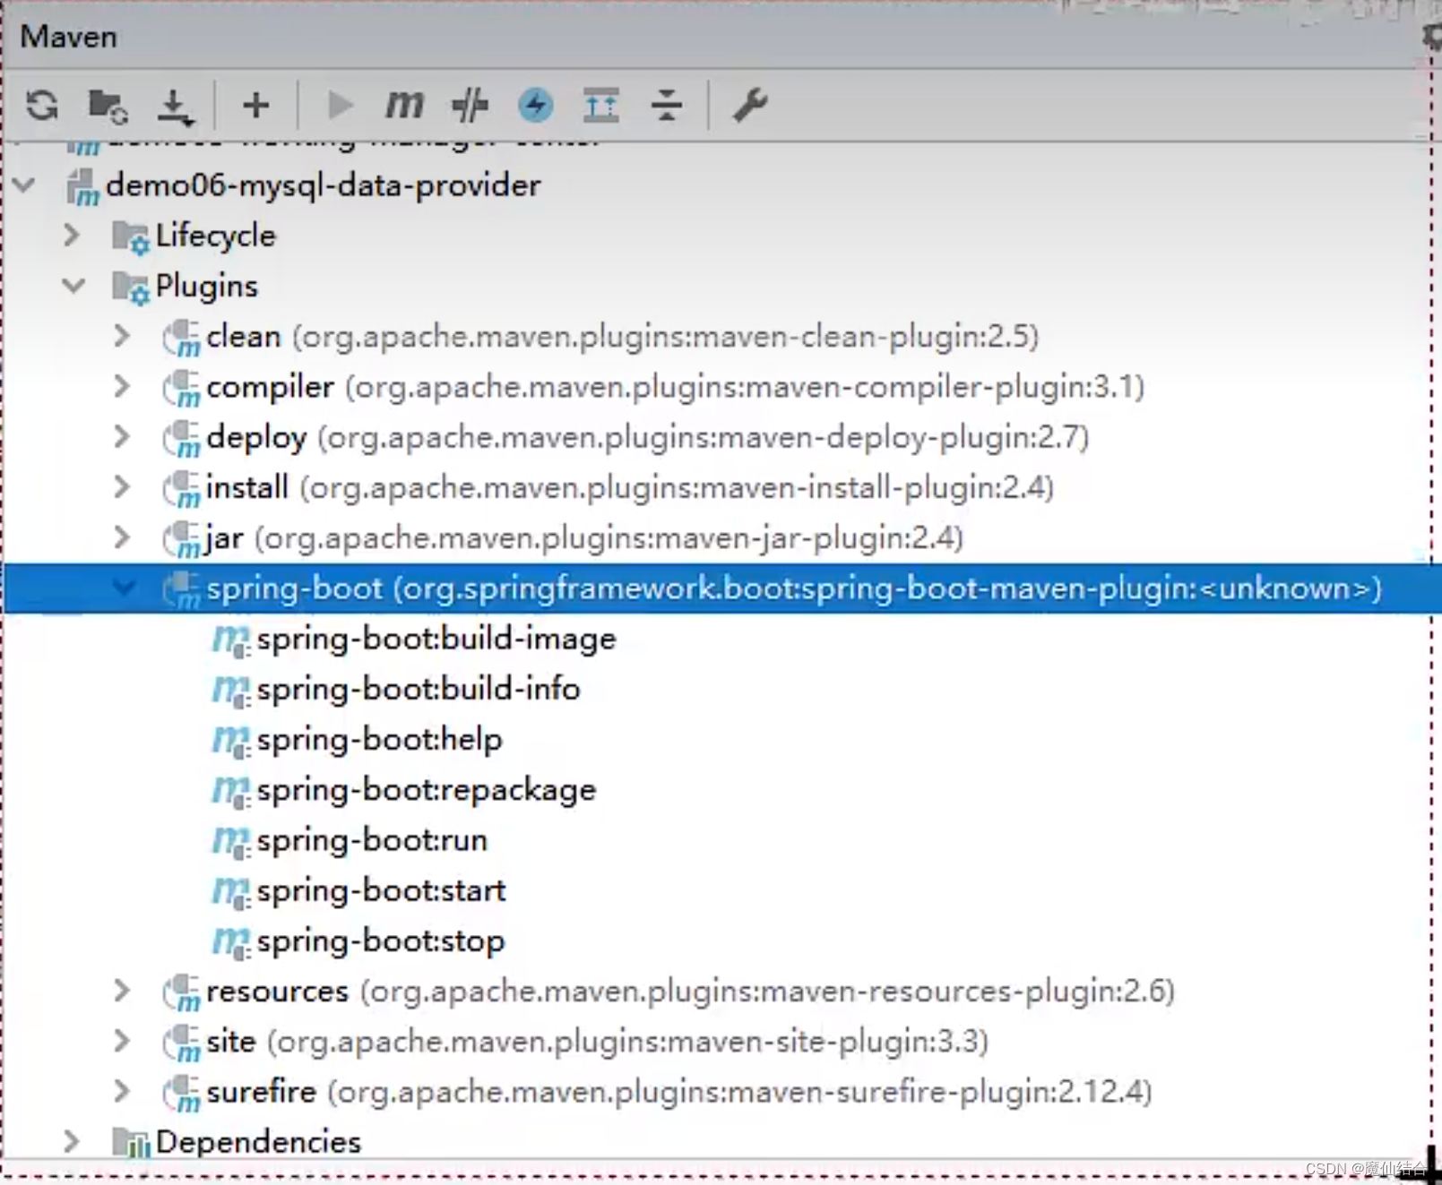
Task: Expand the jar plugin arrow
Action: coord(122,537)
